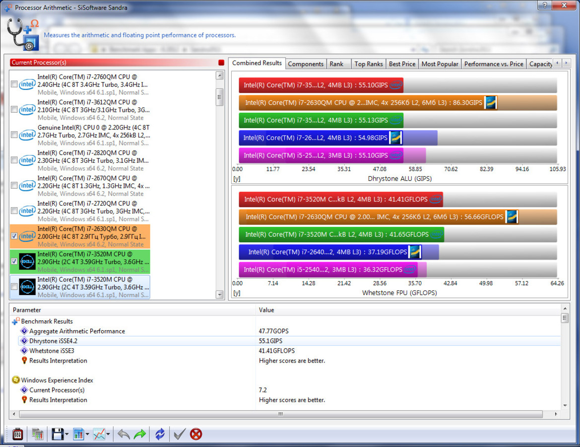Click the Benchmark Results group icon
Viewport: 580px width, 447px height.
[16, 321]
